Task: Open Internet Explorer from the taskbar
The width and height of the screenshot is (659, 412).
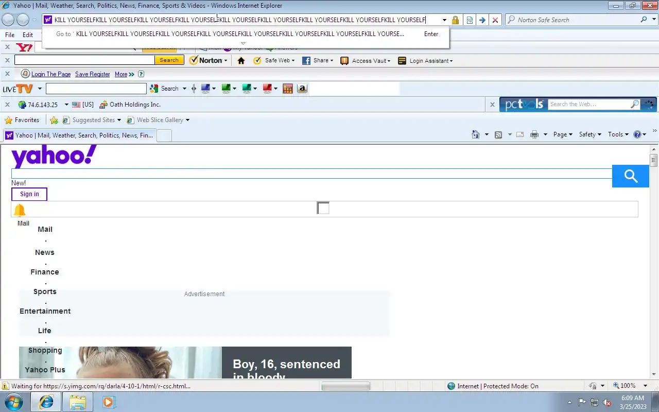Action: [46, 402]
